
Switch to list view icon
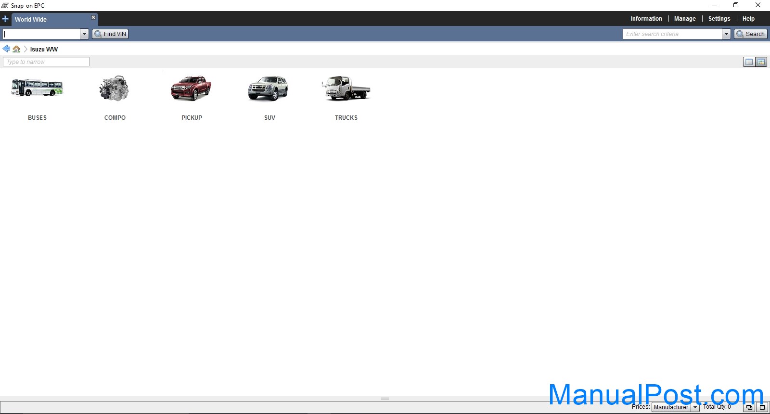click(749, 62)
